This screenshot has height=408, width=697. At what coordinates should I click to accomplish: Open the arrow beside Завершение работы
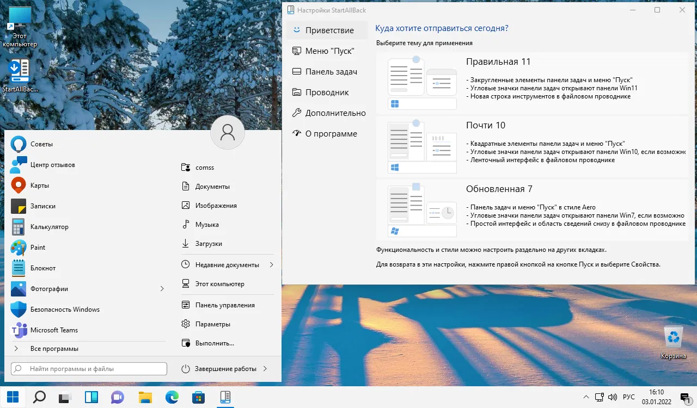click(265, 369)
